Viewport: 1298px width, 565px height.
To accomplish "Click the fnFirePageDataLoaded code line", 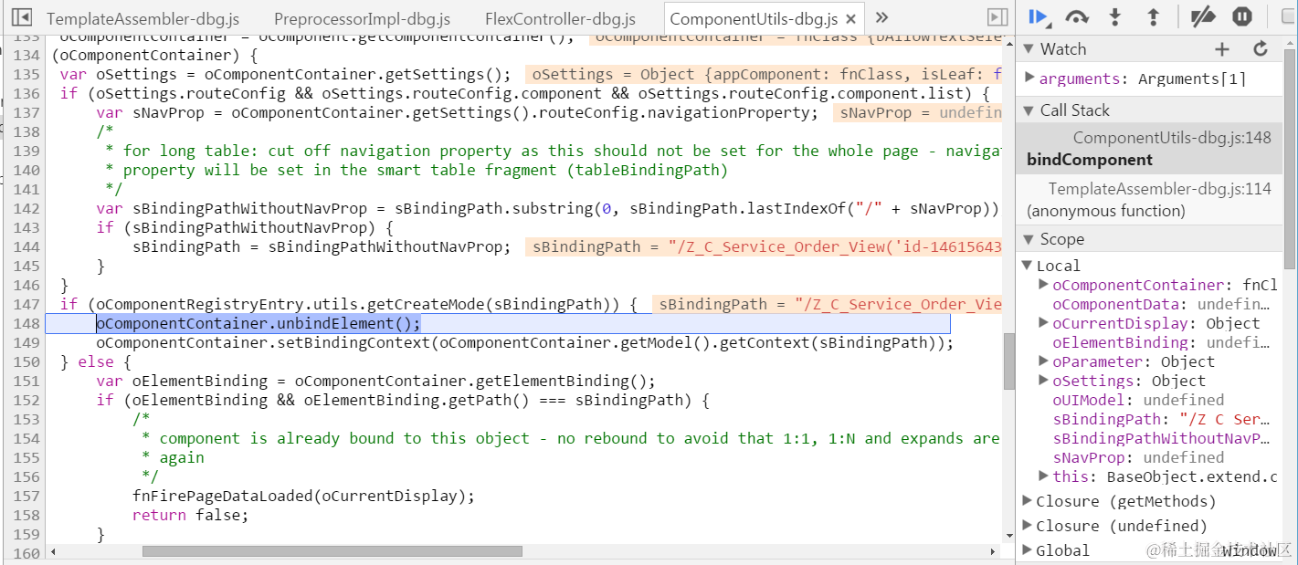I will pyautogui.click(x=304, y=496).
